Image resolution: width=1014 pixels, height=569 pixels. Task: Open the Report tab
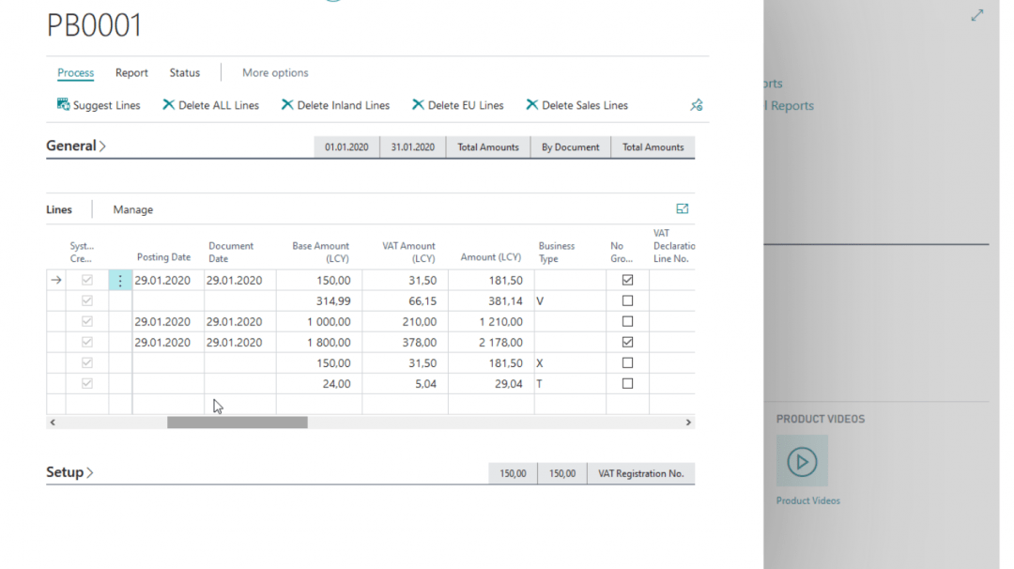click(x=131, y=73)
